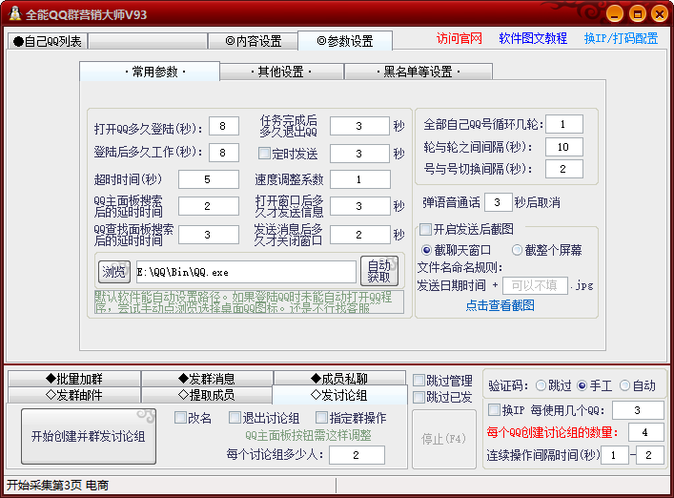Click 轮与轮之间间隔 input field
The image size is (674, 498).
564,147
